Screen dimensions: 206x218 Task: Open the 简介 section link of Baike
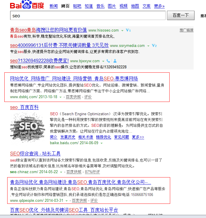point(53,137)
